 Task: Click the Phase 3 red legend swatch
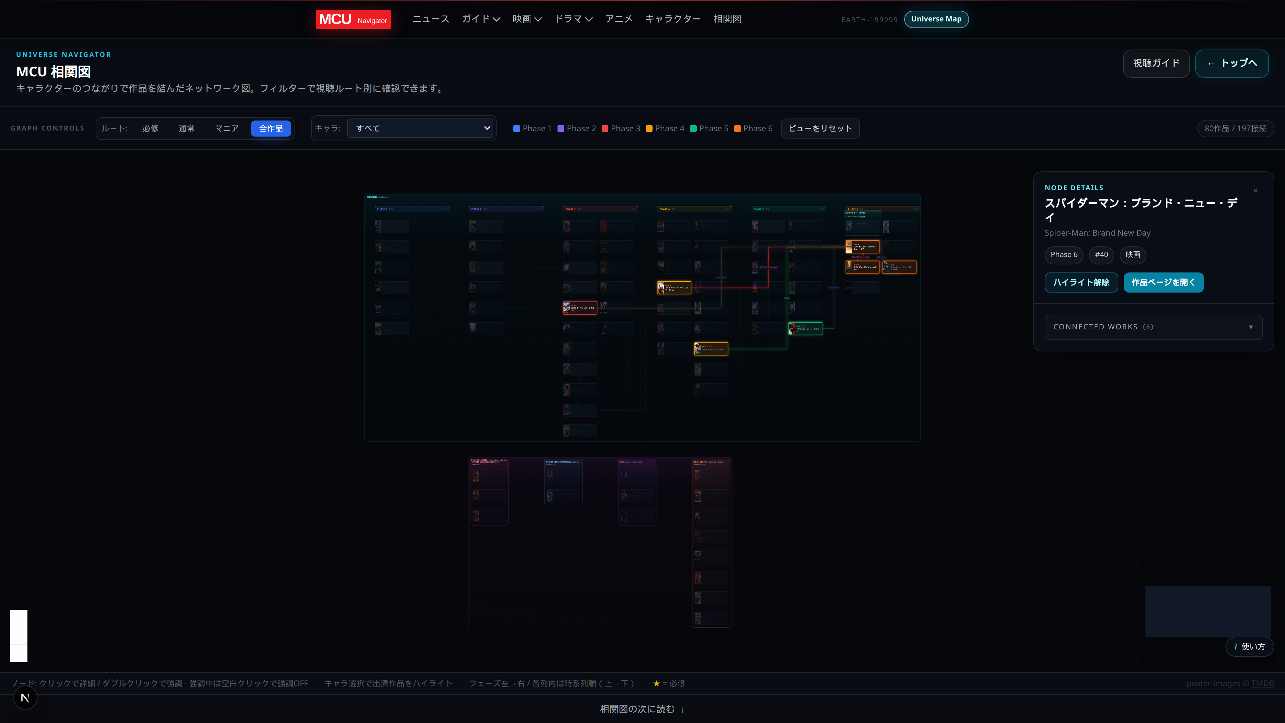[605, 128]
